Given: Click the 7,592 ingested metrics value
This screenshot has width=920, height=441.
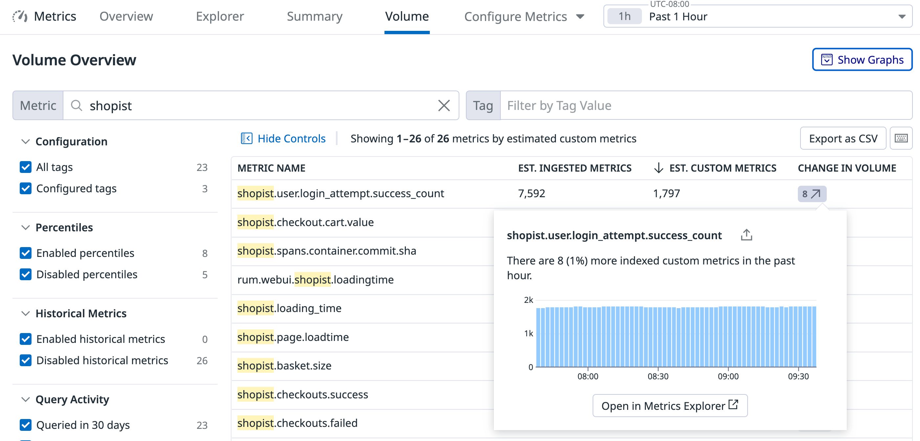Looking at the screenshot, I should [532, 193].
